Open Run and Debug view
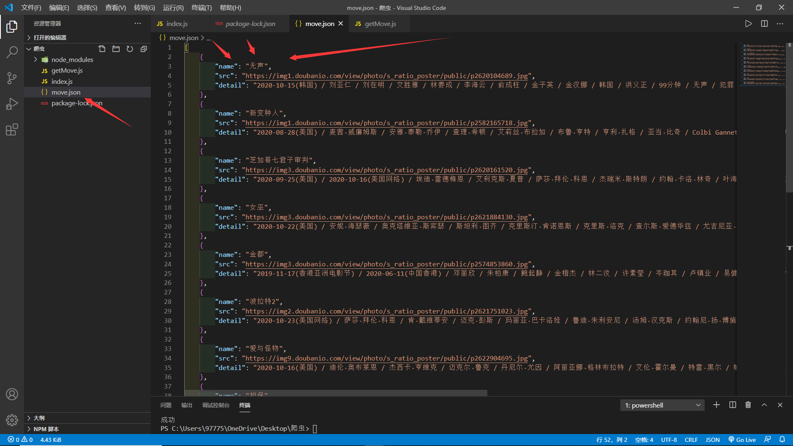This screenshot has height=446, width=793. [x=12, y=104]
